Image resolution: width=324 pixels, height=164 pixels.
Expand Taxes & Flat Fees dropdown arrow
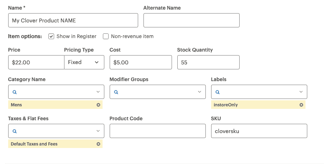click(x=98, y=131)
